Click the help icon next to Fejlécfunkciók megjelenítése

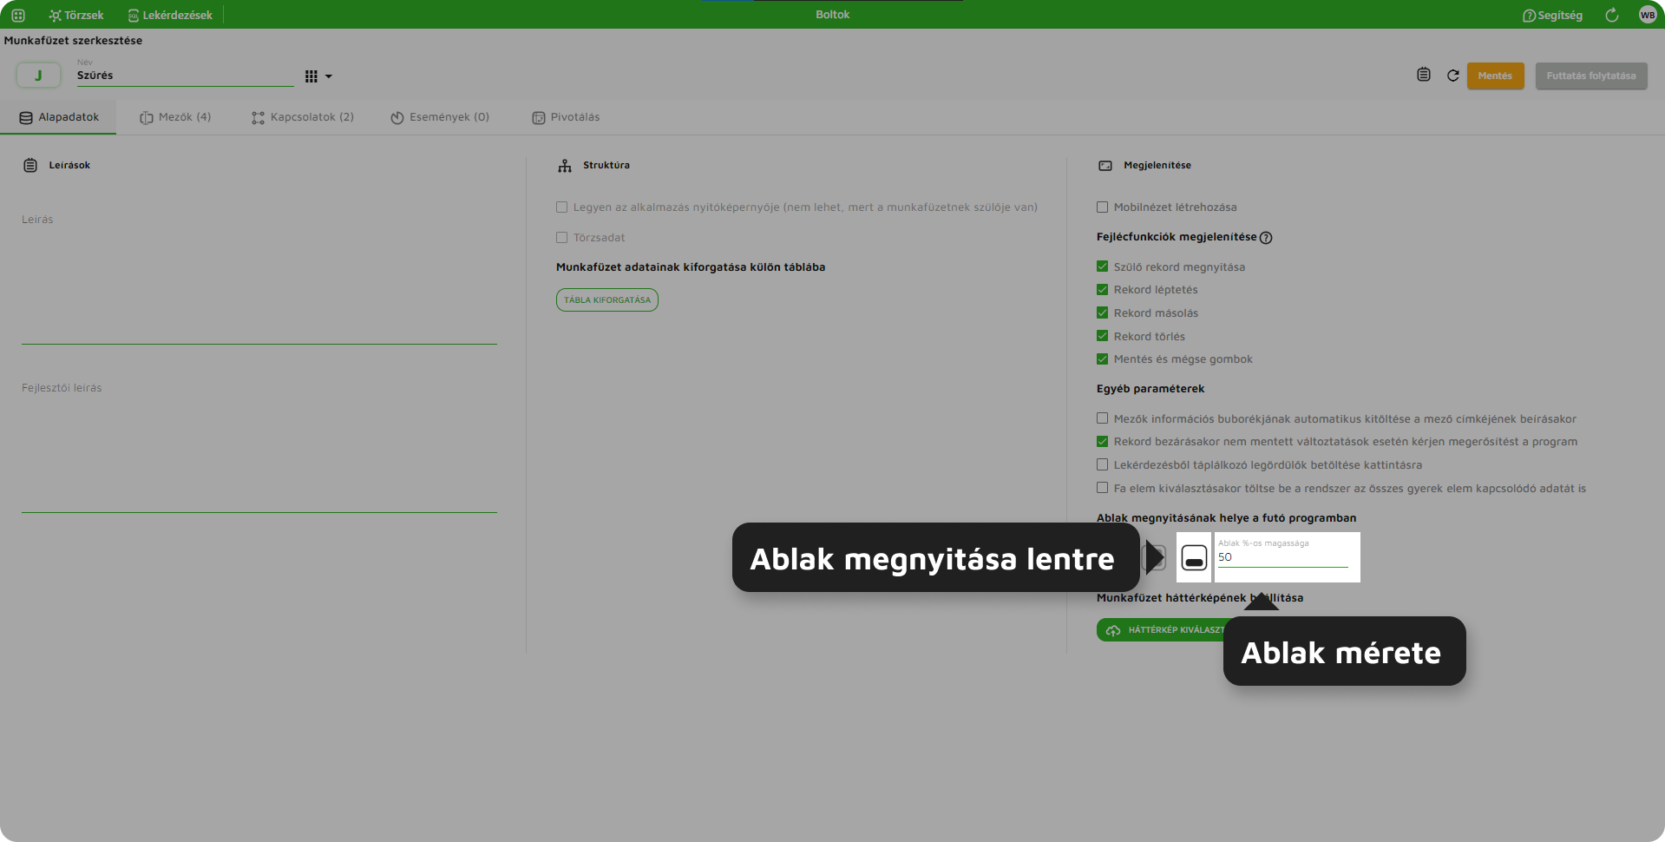[1266, 238]
